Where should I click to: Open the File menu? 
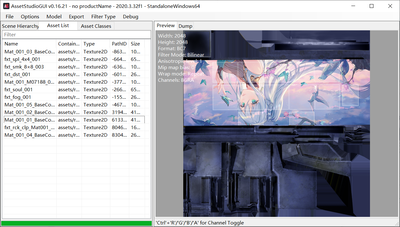click(x=9, y=16)
